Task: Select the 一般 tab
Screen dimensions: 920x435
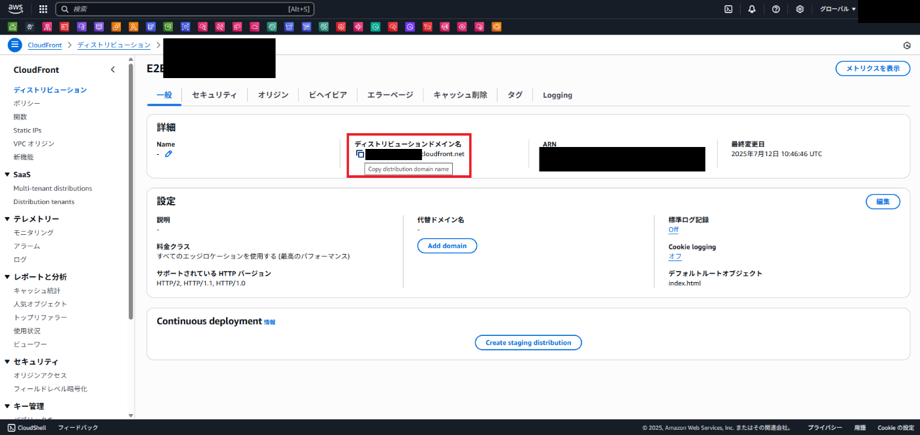Action: pyautogui.click(x=164, y=94)
